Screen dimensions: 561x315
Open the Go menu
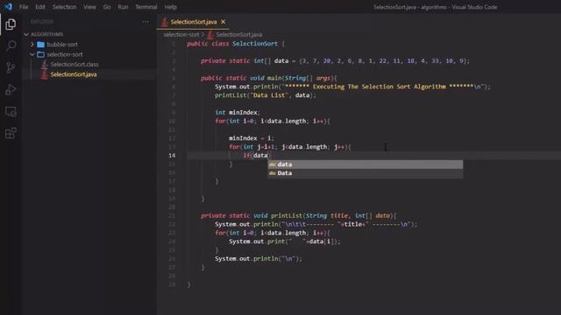(107, 7)
